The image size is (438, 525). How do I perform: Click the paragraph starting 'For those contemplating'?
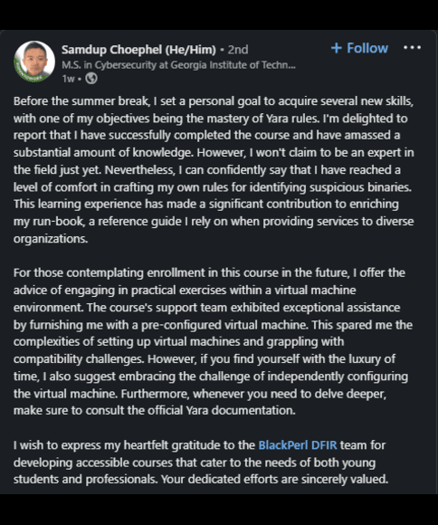213,341
